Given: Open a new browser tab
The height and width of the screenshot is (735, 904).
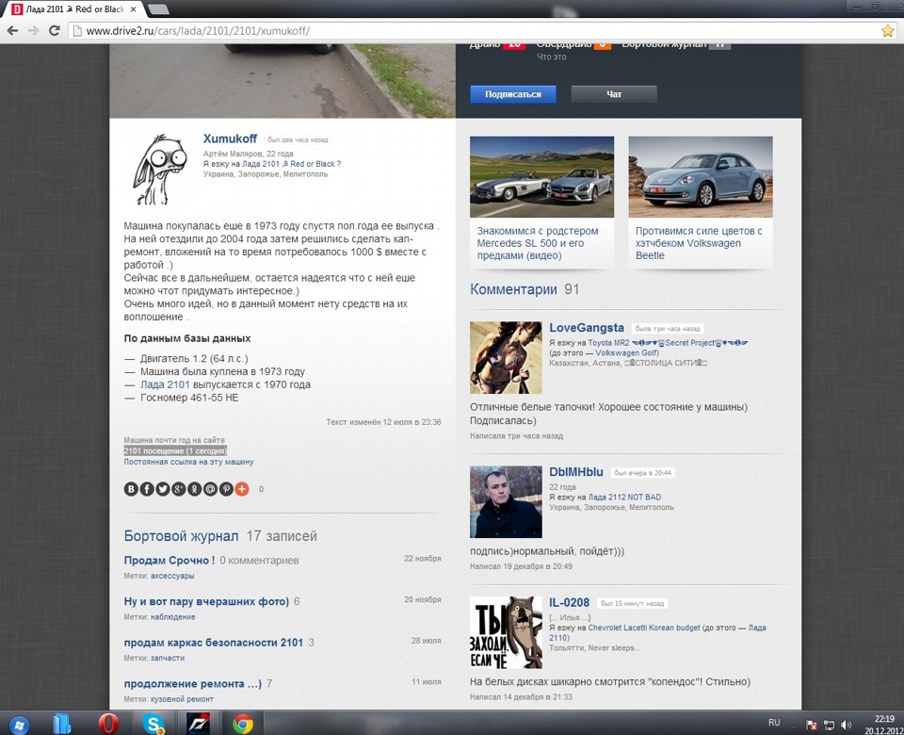Looking at the screenshot, I should point(158,9).
